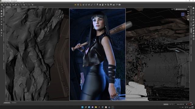The height and width of the screenshot is (109, 195).
Task: Click the pan four-arrow control in the viewport
Action: point(188,13)
